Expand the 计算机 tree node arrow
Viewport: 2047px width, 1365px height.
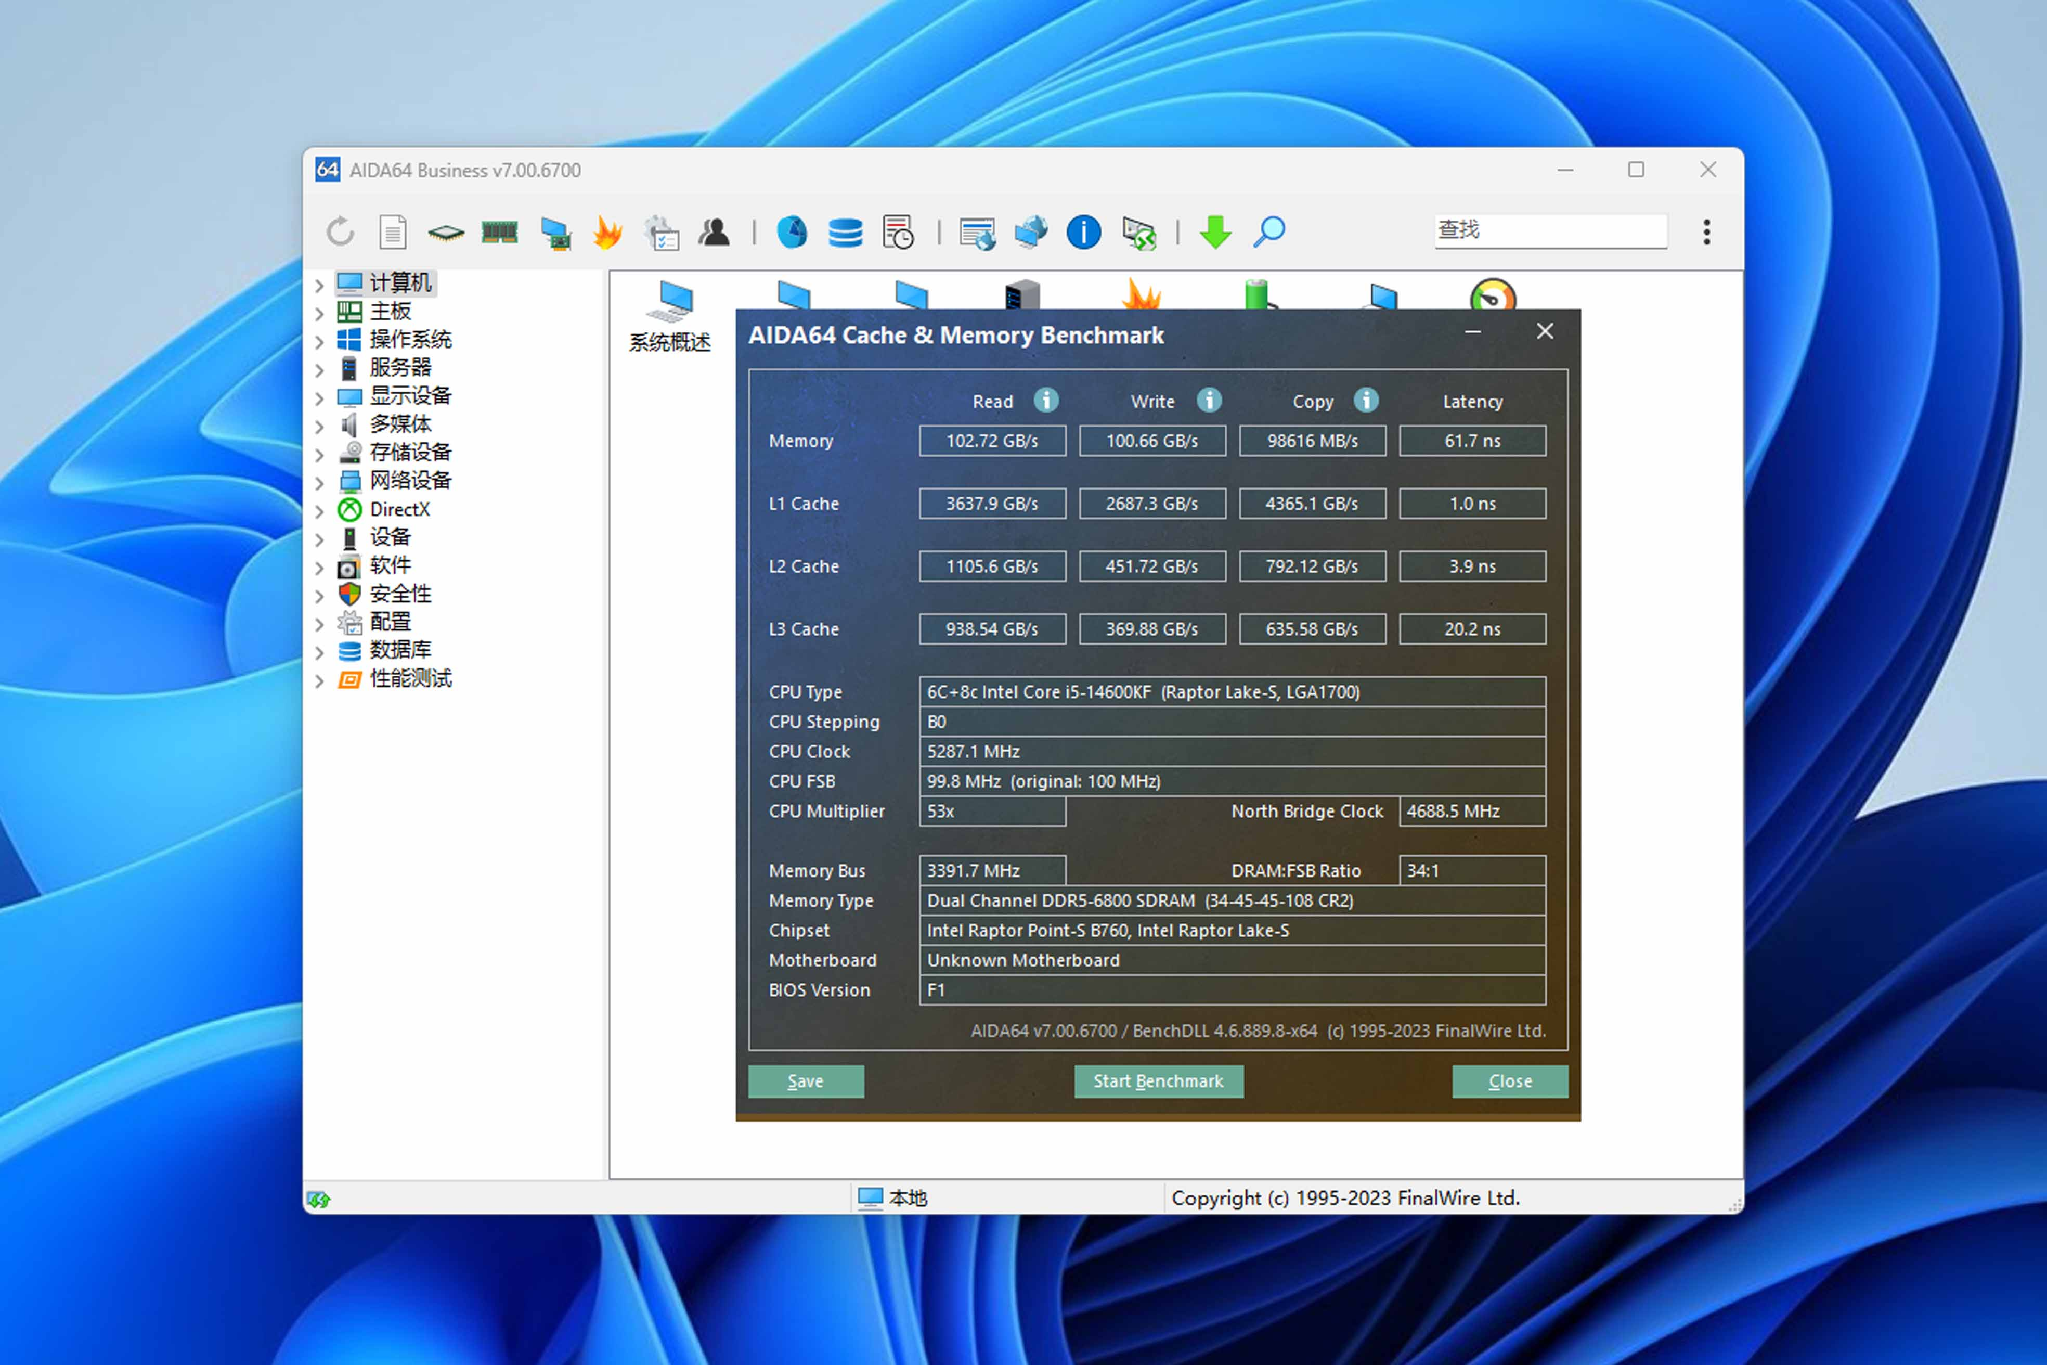coord(319,285)
